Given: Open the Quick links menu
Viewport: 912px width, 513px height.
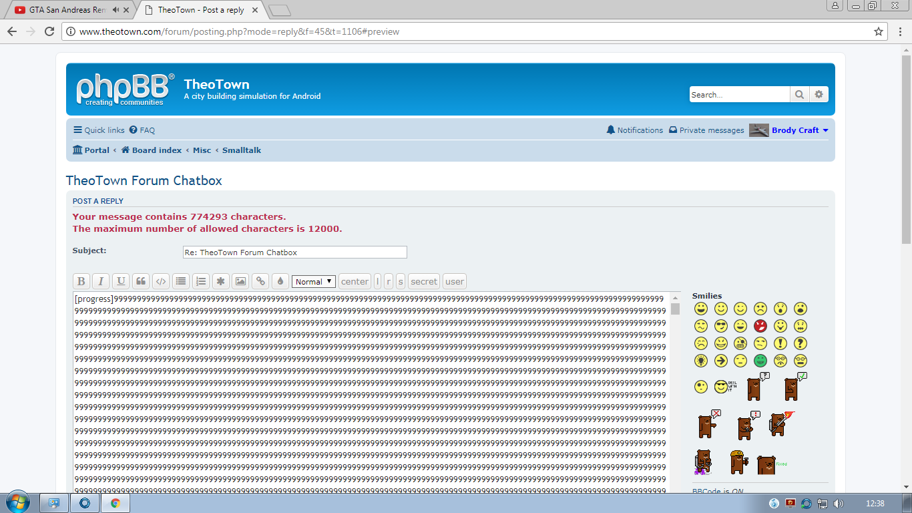Looking at the screenshot, I should pyautogui.click(x=99, y=130).
